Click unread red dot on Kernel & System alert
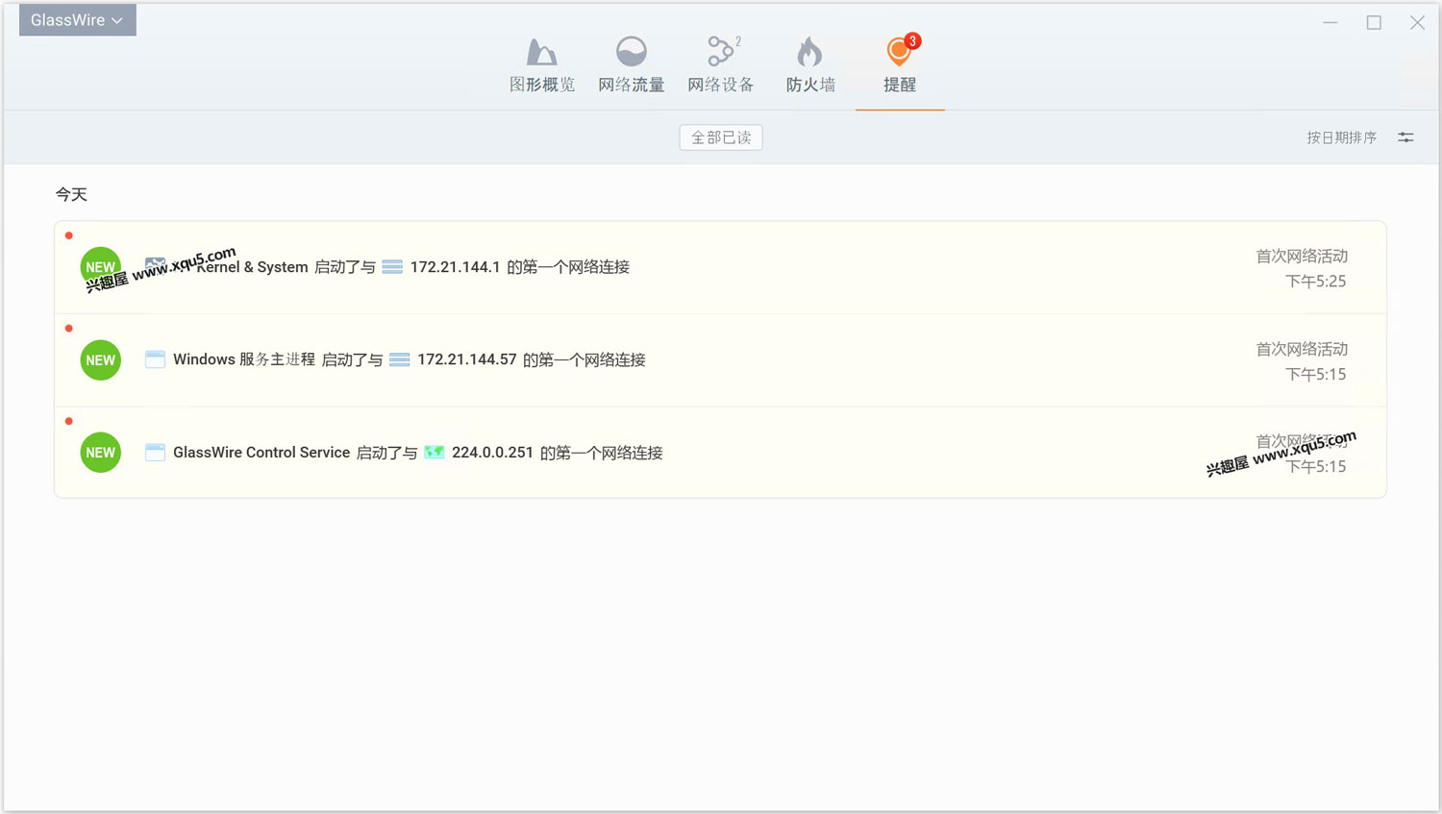 pos(69,235)
